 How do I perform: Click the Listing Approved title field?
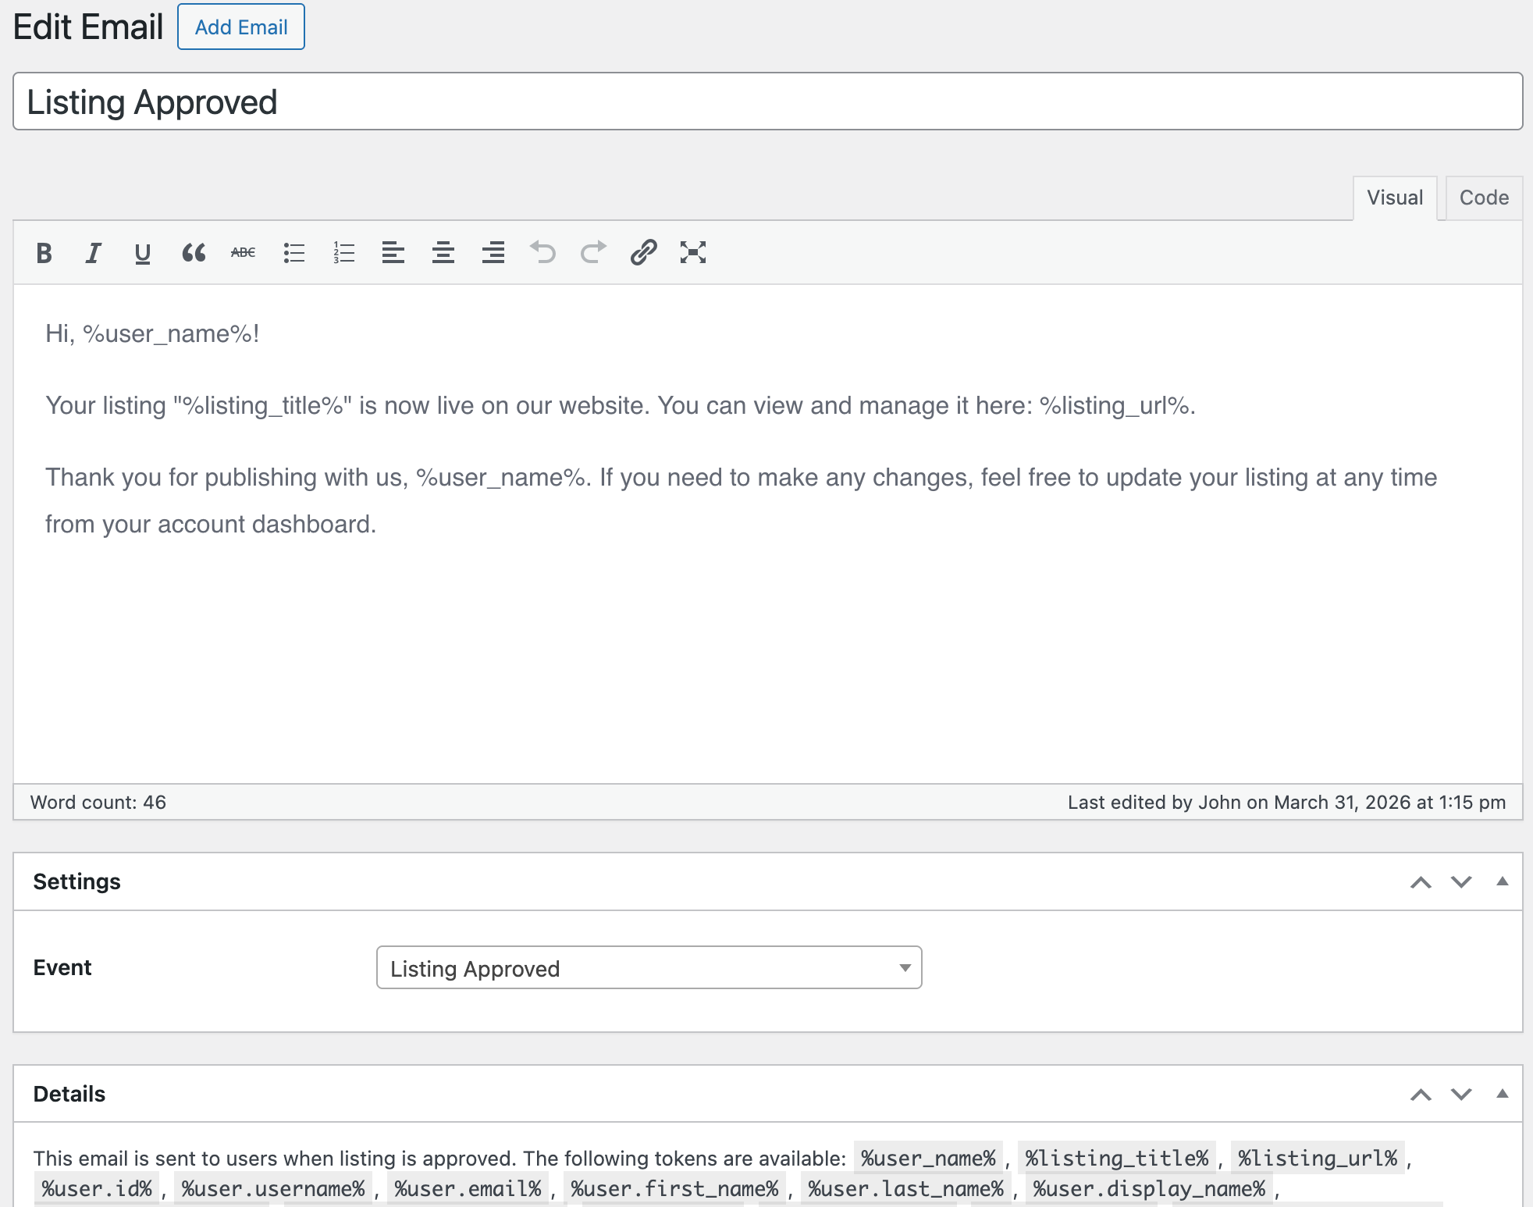(767, 102)
